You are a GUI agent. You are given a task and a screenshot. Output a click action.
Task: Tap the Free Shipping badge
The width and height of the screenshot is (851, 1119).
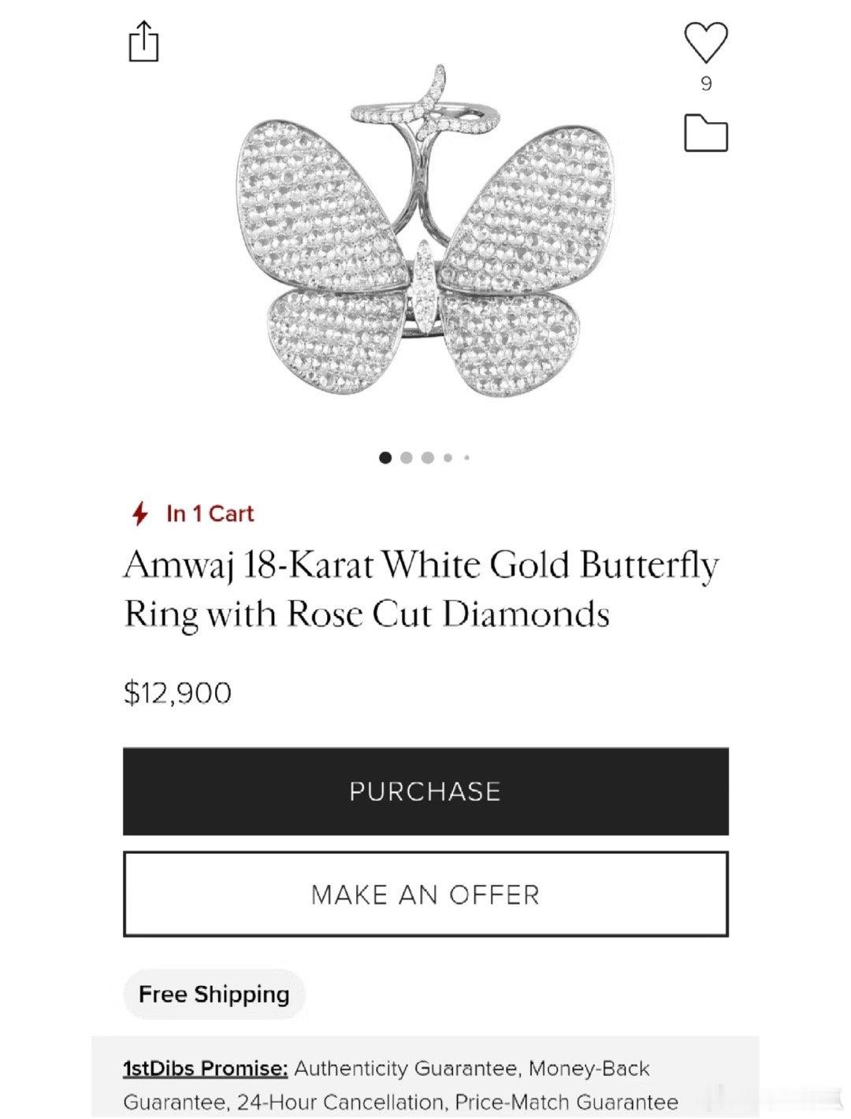coord(214,994)
